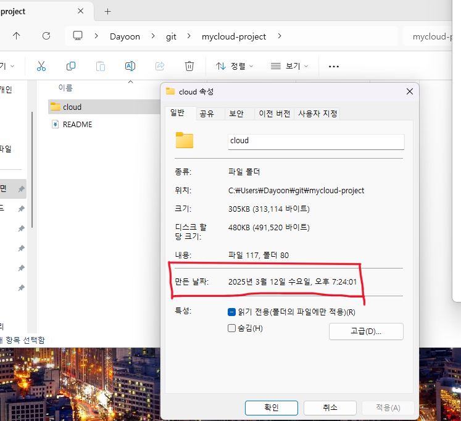Click the Refresh icon next to address bar

point(46,36)
